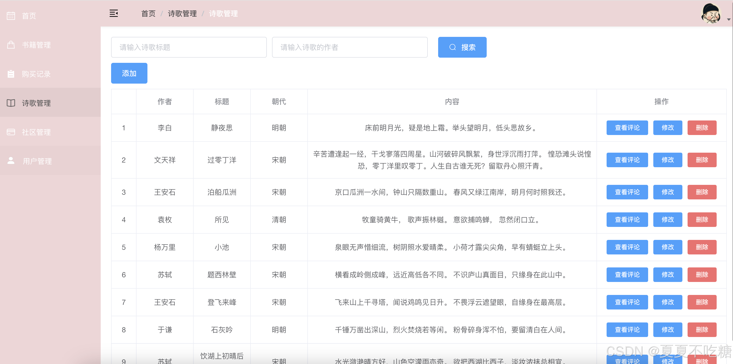733x364 pixels.
Task: Click 首页 breadcrumb link
Action: 148,14
